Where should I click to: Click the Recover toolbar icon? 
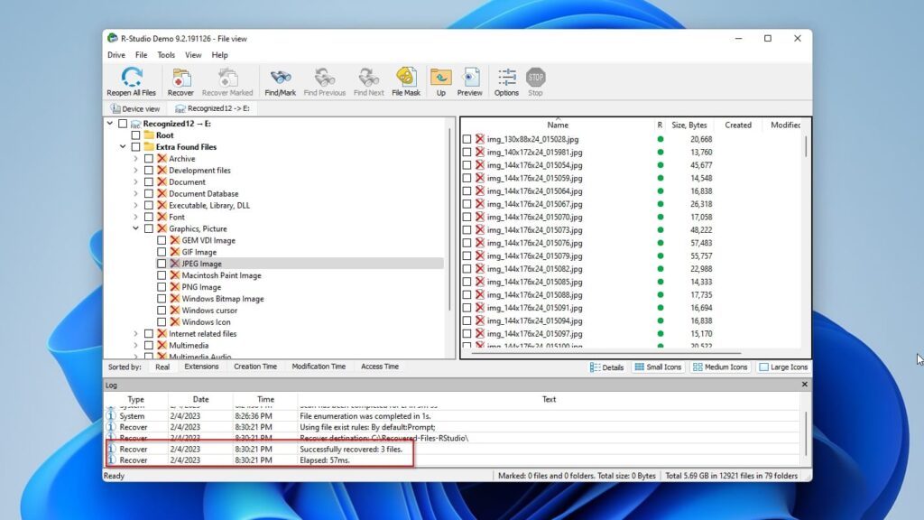point(180,78)
